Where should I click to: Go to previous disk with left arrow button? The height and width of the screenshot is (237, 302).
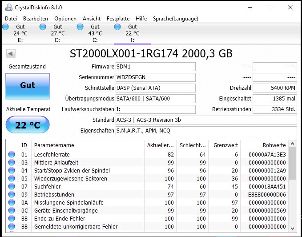point(11,53)
